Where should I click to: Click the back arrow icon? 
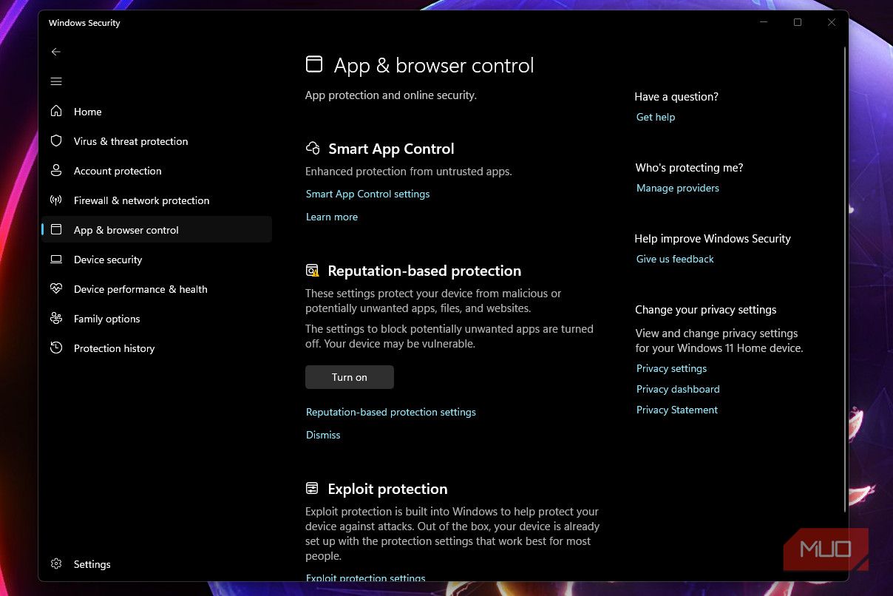coord(56,52)
